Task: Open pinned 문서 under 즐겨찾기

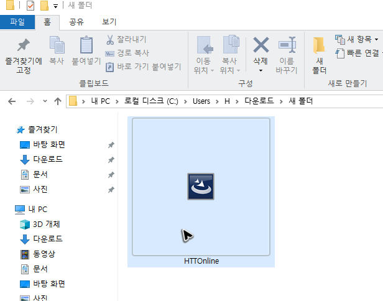Action: [x=34, y=174]
